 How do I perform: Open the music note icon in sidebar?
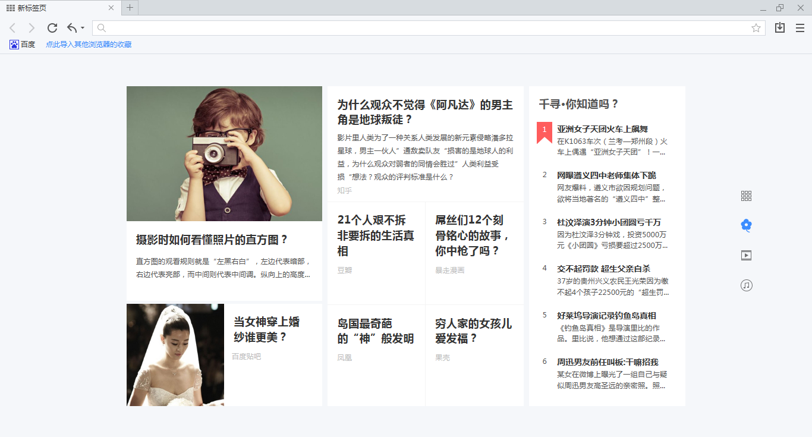click(747, 285)
